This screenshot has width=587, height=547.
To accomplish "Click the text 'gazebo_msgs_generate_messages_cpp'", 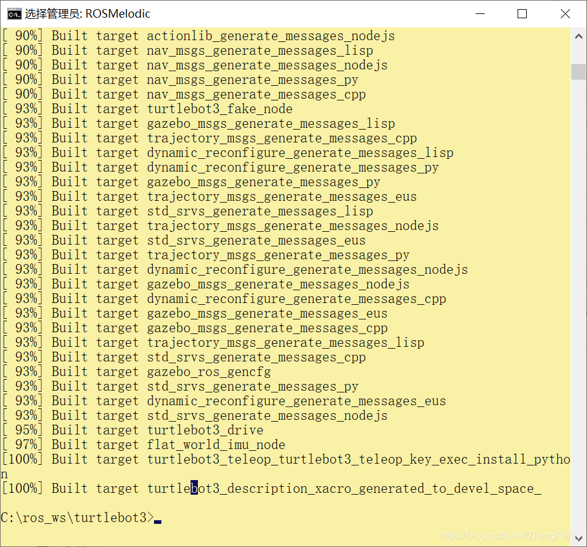I will 267,328.
